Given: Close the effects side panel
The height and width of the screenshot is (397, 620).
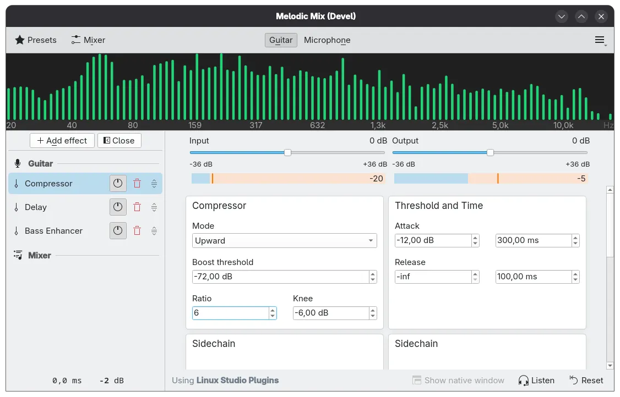Looking at the screenshot, I should coord(119,141).
